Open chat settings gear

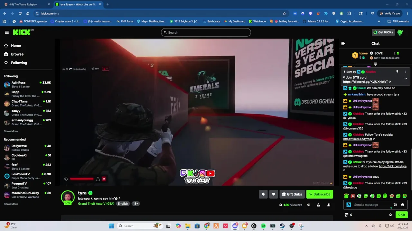click(390, 215)
